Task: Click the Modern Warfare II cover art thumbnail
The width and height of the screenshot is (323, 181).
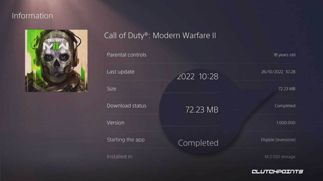Action: (x=56, y=61)
